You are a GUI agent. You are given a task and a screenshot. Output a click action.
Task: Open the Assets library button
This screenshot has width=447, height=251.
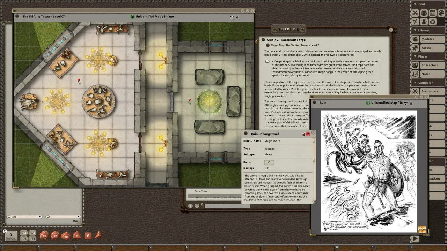433,48
